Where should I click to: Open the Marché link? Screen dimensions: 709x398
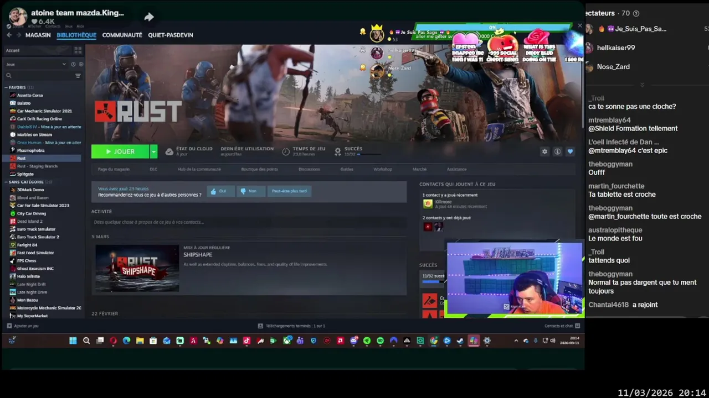[x=419, y=169]
